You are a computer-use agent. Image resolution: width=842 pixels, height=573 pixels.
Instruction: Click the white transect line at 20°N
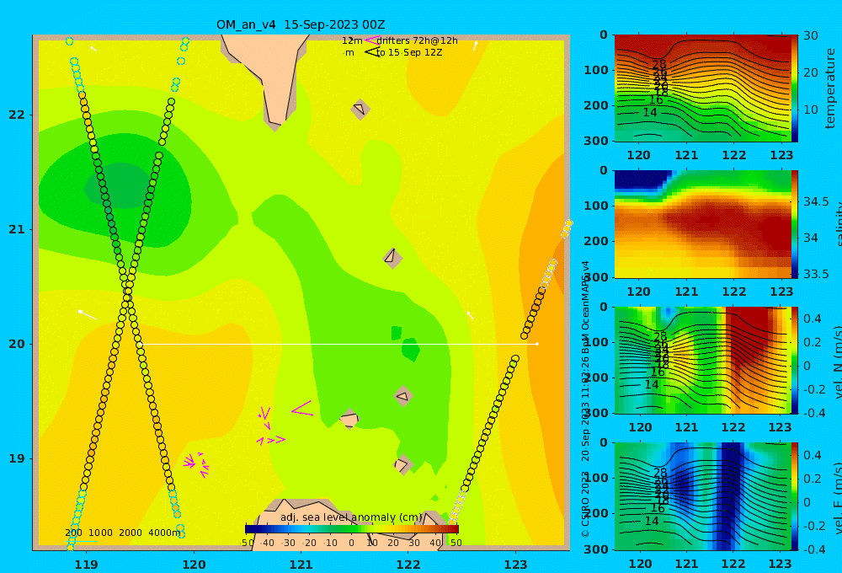point(338,344)
